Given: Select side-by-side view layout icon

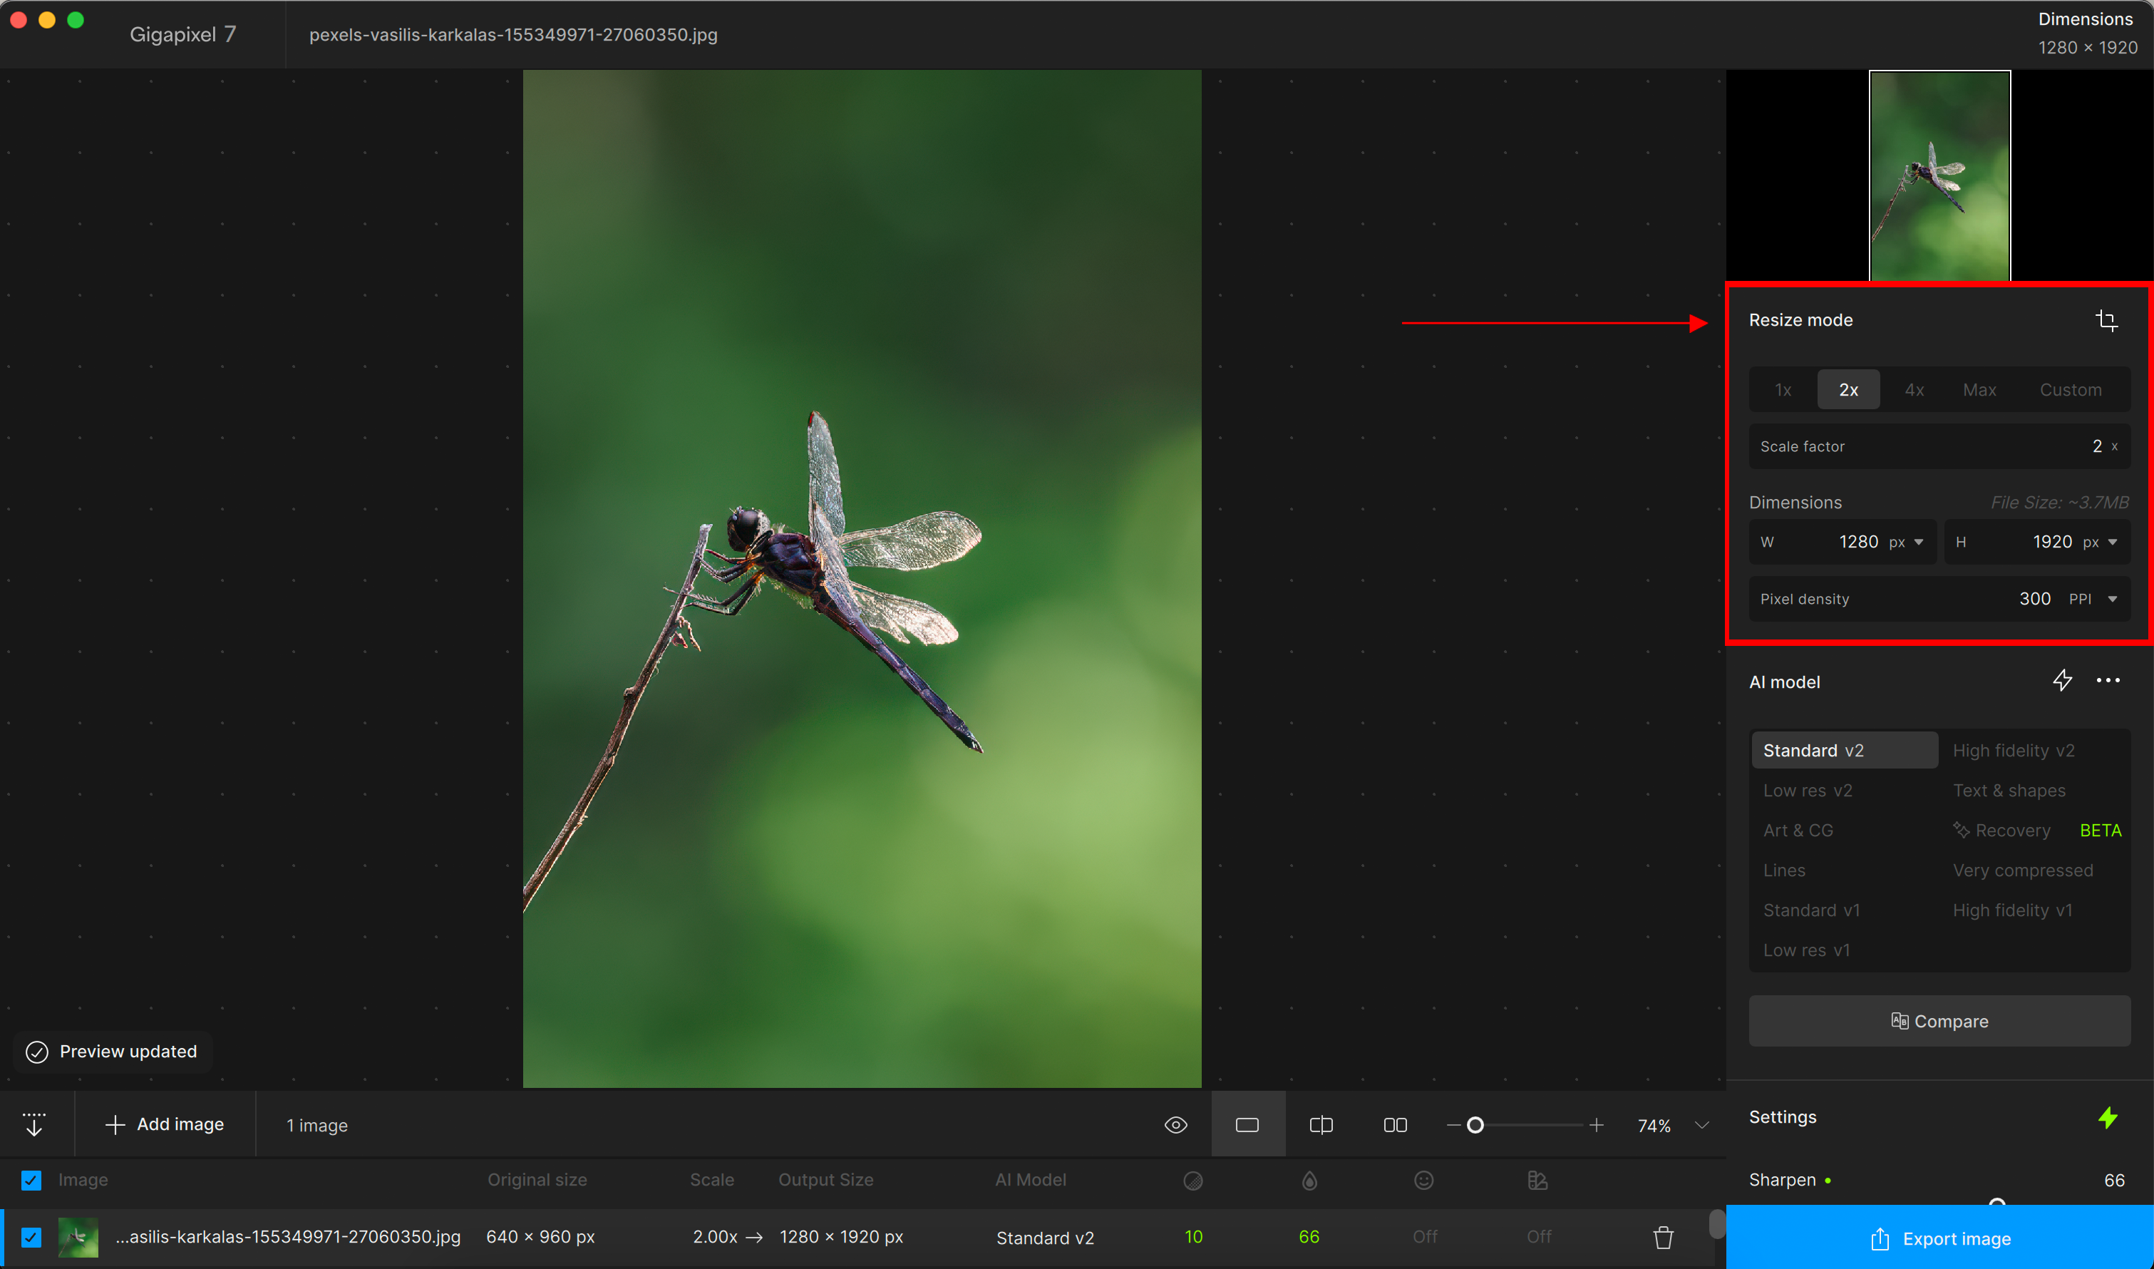Looking at the screenshot, I should 1395,1125.
